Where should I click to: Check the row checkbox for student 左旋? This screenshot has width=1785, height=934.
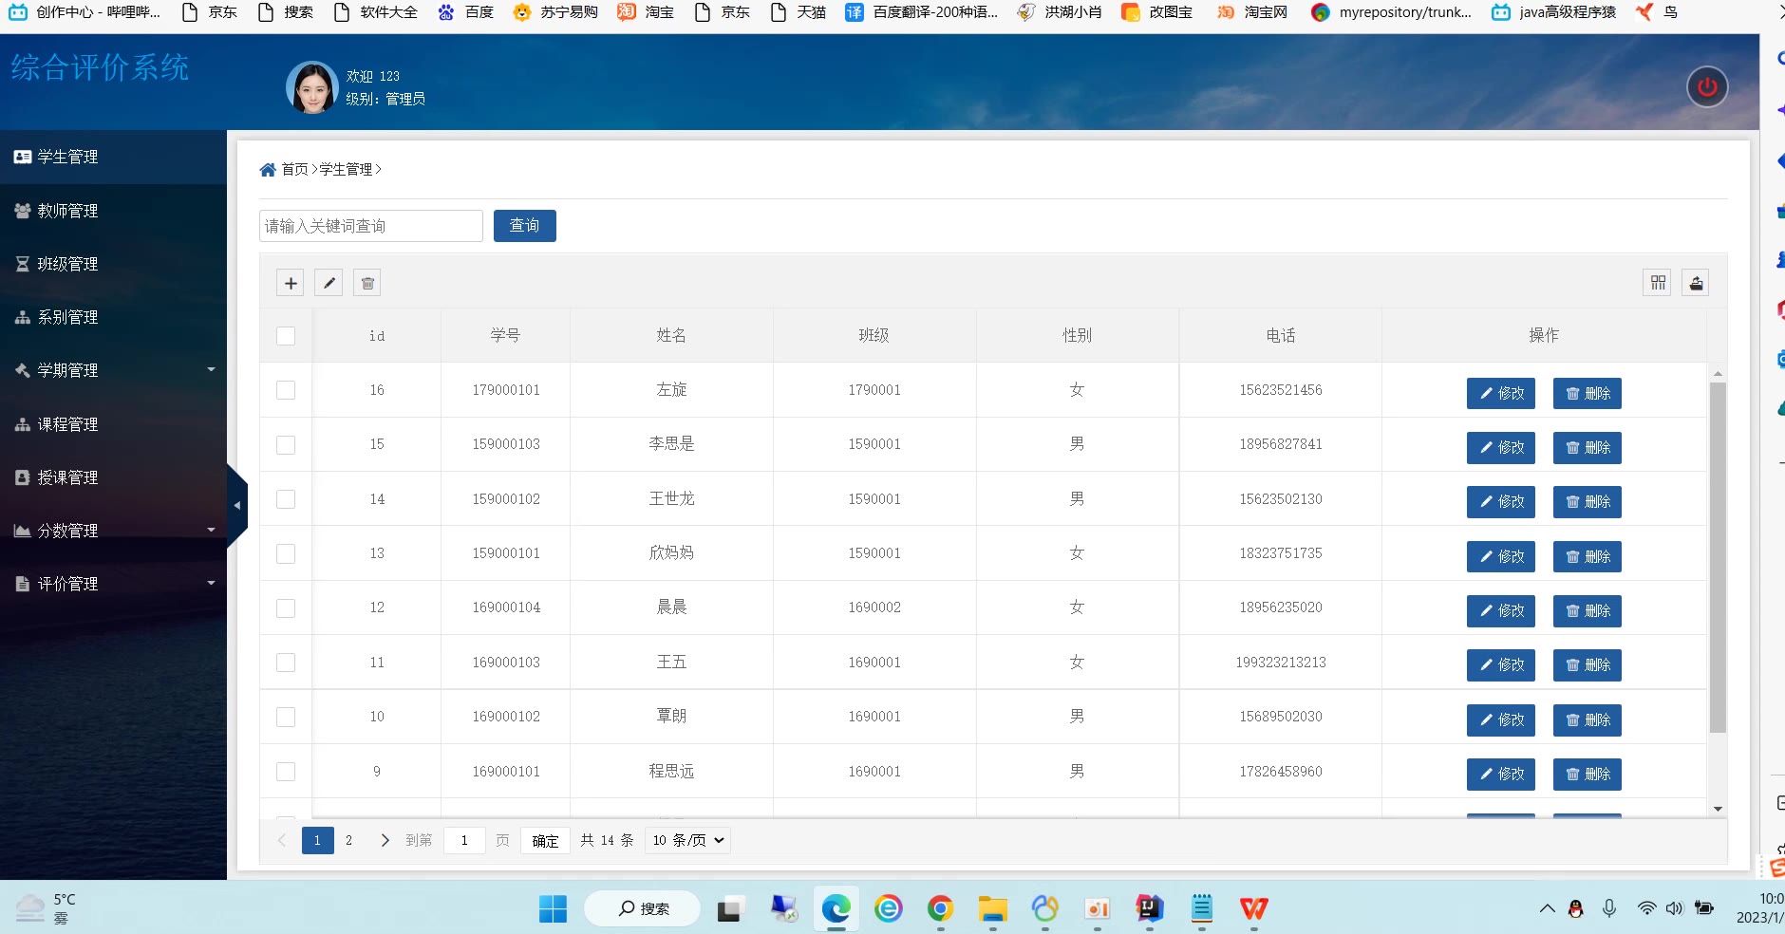(x=286, y=390)
